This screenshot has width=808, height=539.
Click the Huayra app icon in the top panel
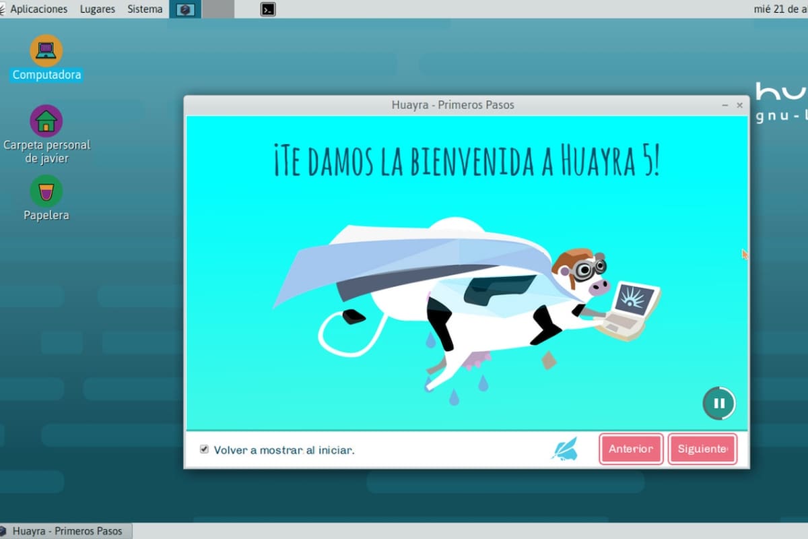(x=185, y=9)
